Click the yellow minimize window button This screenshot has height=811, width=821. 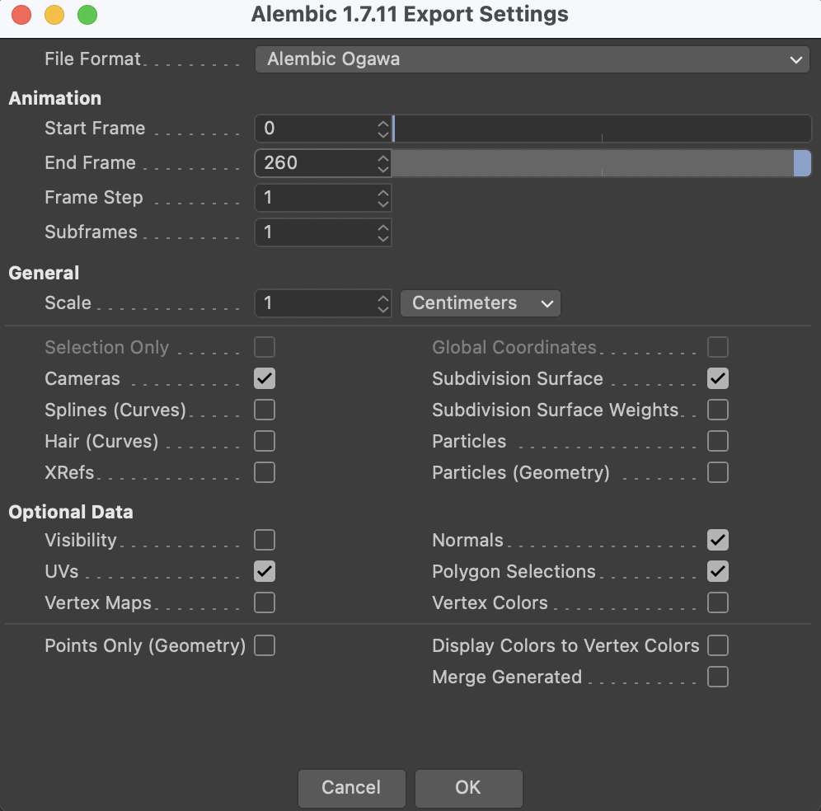pos(54,15)
